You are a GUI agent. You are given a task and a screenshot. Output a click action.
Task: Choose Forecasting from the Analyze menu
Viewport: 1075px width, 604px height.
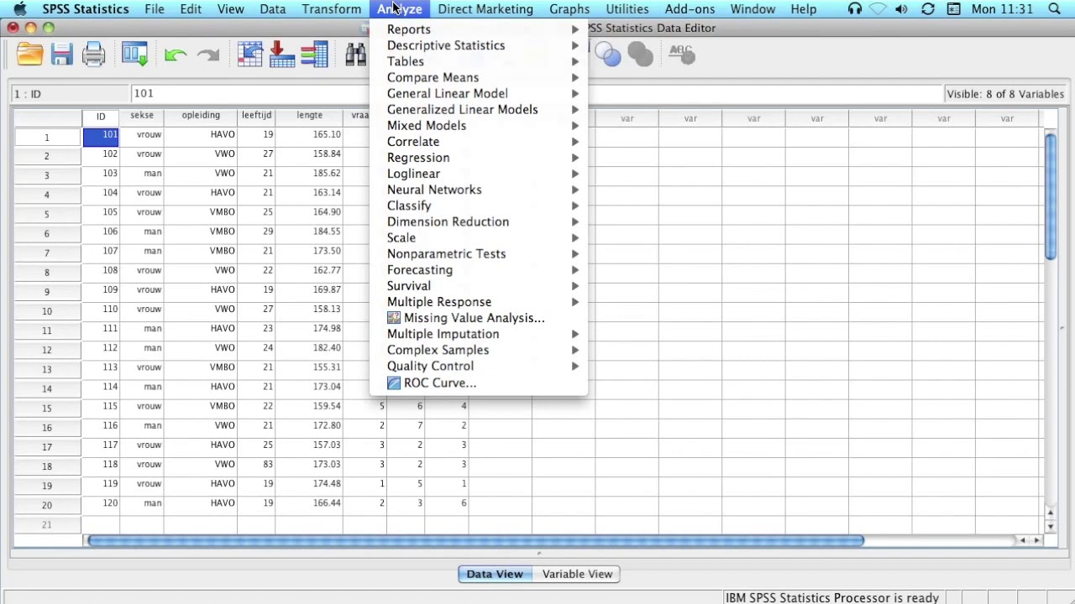pyautogui.click(x=479, y=270)
